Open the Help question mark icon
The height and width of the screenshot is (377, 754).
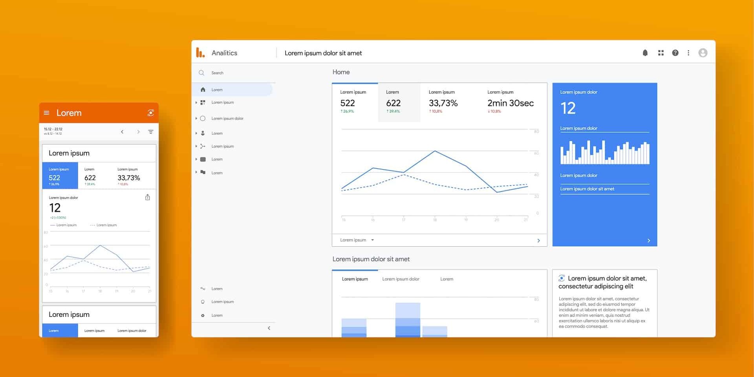pyautogui.click(x=675, y=52)
